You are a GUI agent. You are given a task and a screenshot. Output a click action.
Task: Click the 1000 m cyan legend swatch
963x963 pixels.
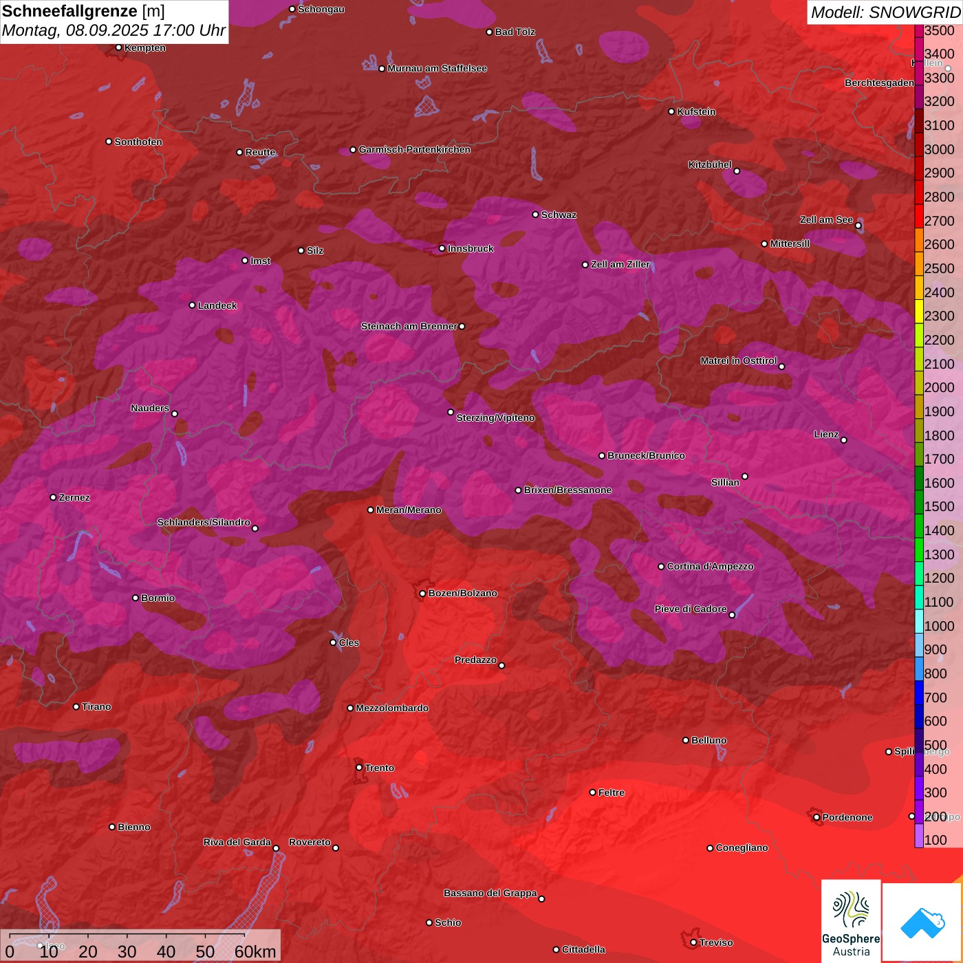[919, 621]
